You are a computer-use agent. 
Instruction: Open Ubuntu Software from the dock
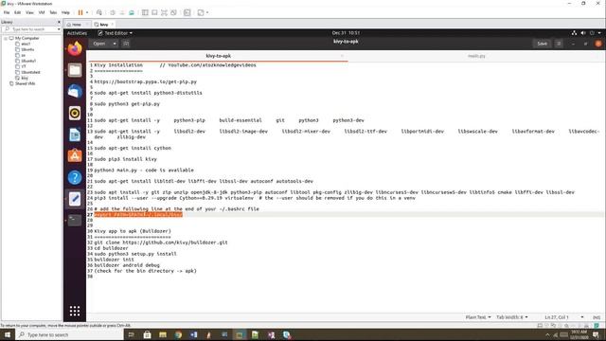click(x=75, y=155)
